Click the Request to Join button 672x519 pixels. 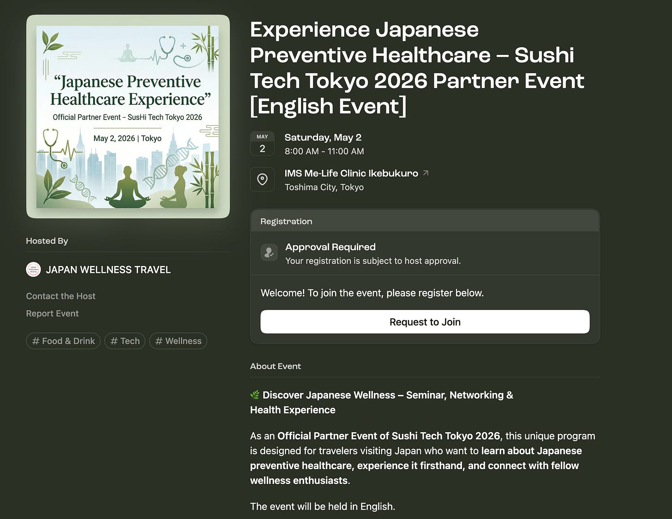[x=425, y=322]
